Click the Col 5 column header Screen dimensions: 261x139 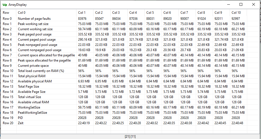pyautogui.click(x=150, y=13)
